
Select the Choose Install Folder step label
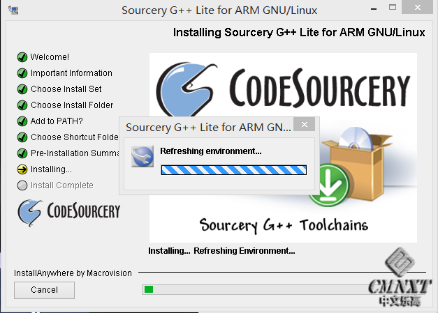pyautogui.click(x=72, y=105)
